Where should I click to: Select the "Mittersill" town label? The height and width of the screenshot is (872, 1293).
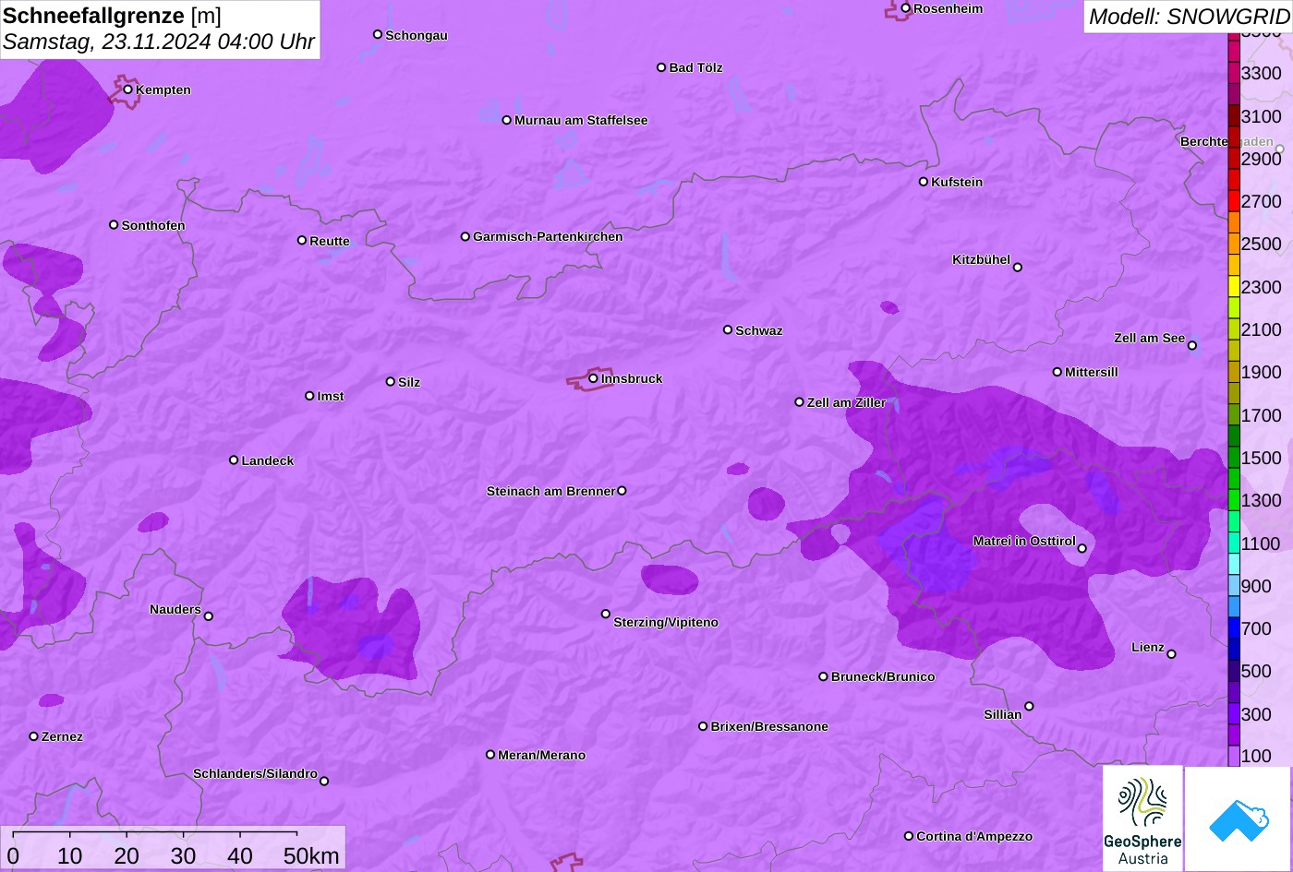click(x=1092, y=373)
